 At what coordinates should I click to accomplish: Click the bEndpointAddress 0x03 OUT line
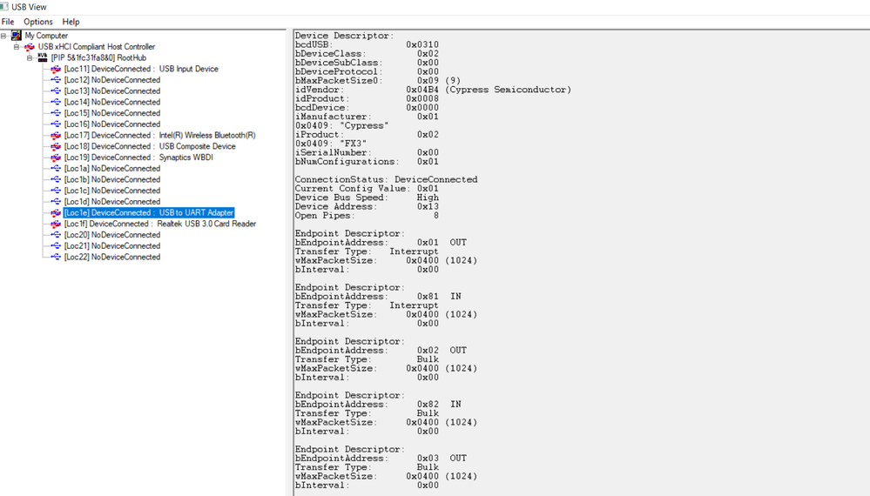381,459
